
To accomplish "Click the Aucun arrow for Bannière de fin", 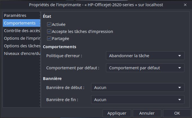I will [x=180, y=100].
